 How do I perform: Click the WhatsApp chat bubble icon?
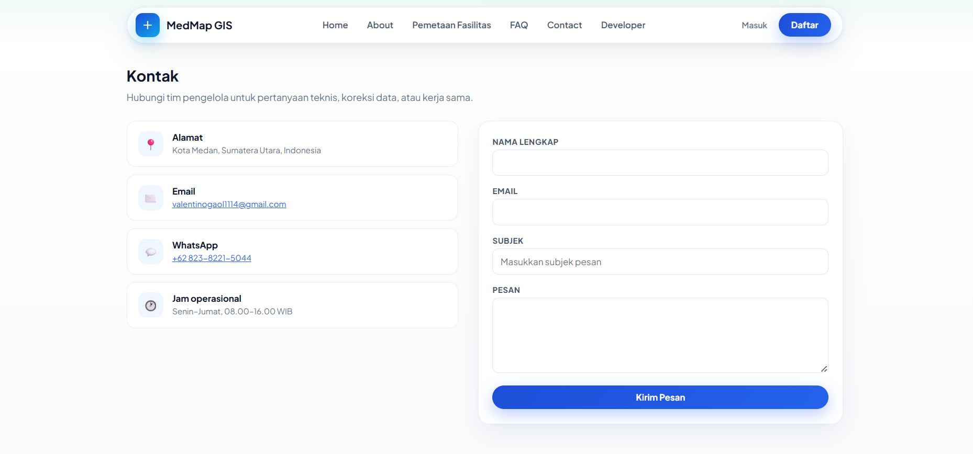pyautogui.click(x=151, y=252)
